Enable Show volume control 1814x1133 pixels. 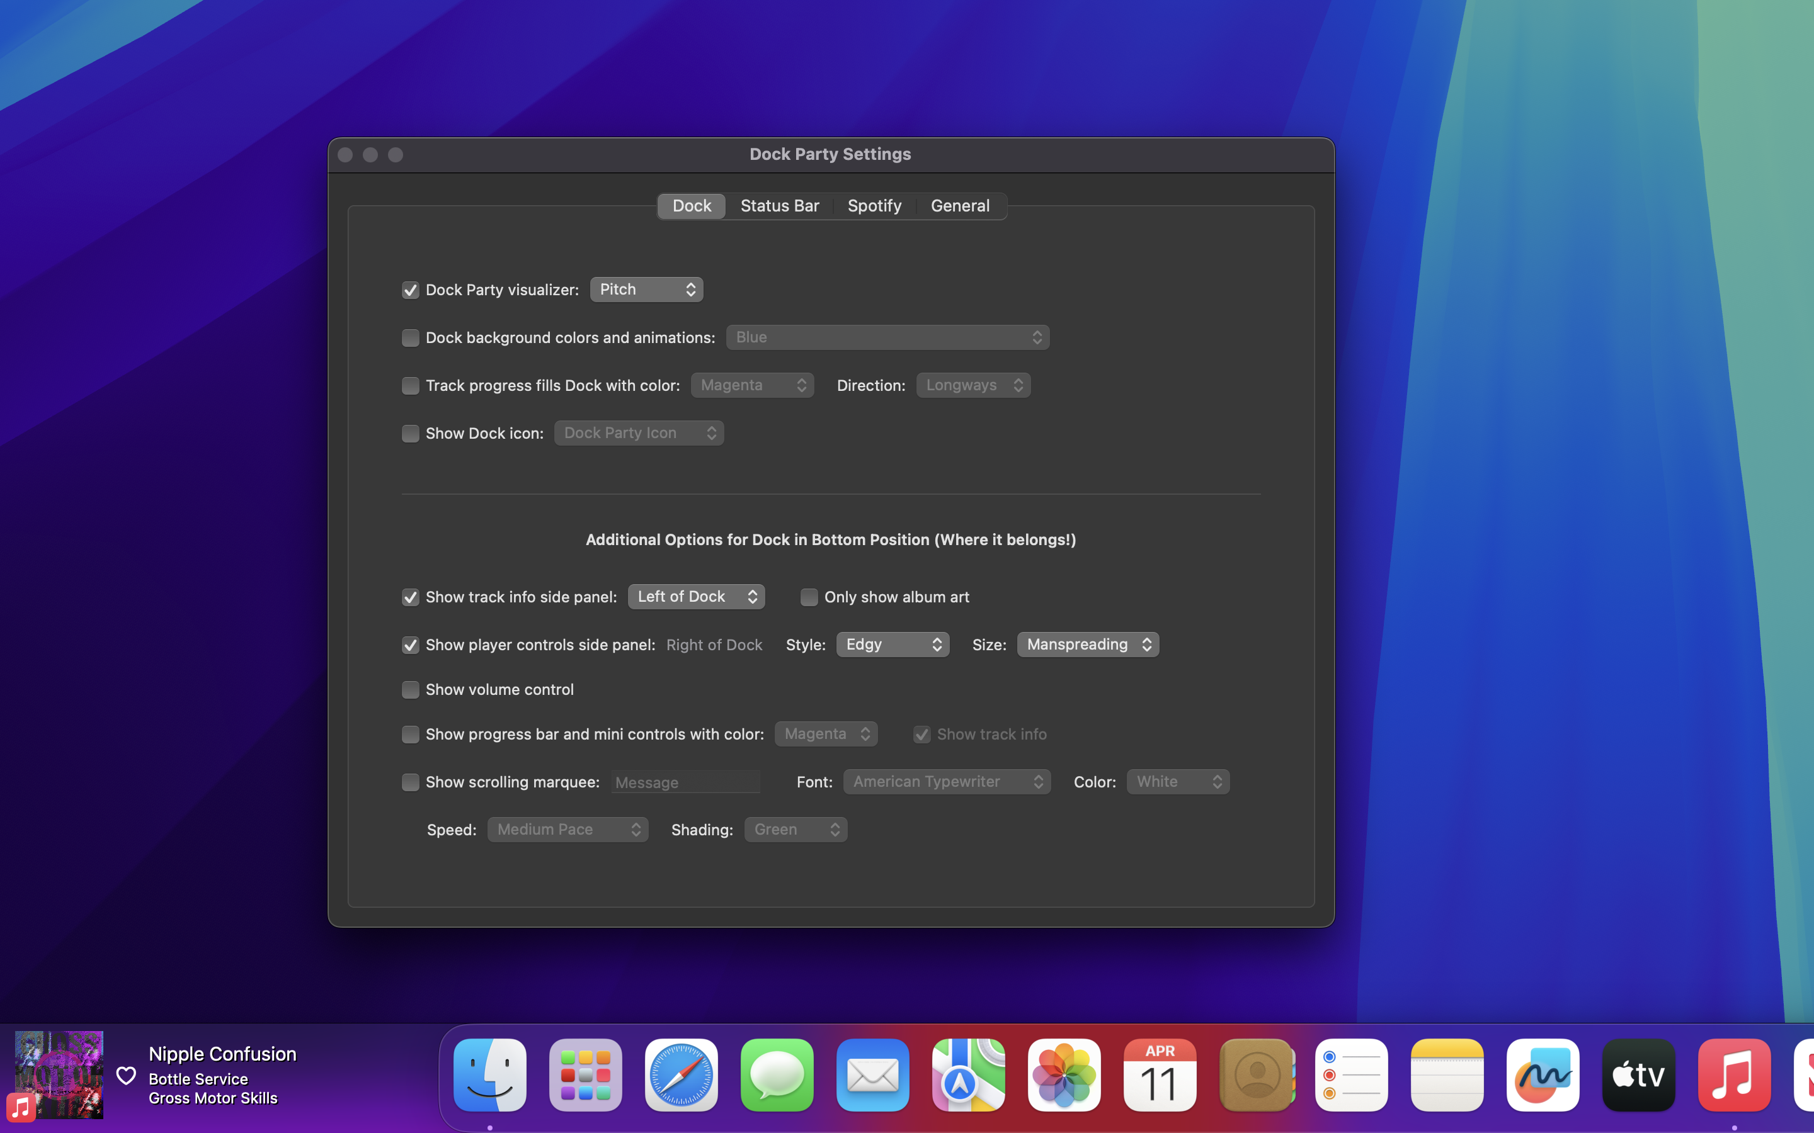pos(411,689)
